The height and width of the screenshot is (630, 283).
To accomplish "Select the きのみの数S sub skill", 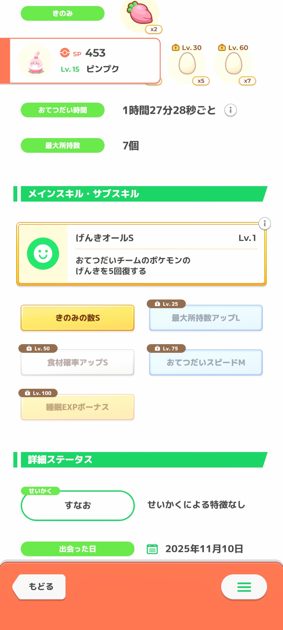I will (x=78, y=318).
